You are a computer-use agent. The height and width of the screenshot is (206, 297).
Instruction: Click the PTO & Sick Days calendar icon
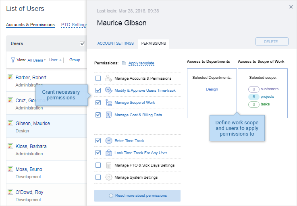(x=109, y=165)
